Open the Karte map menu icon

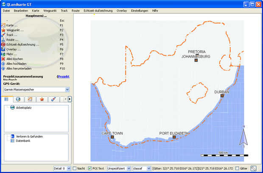[x=3, y=25]
